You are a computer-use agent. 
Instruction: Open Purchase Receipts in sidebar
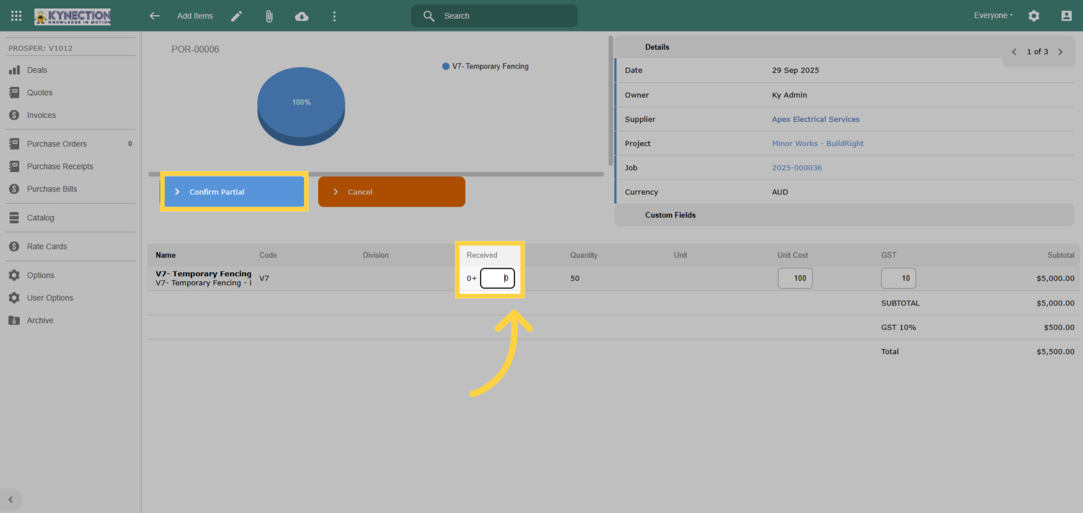[60, 166]
